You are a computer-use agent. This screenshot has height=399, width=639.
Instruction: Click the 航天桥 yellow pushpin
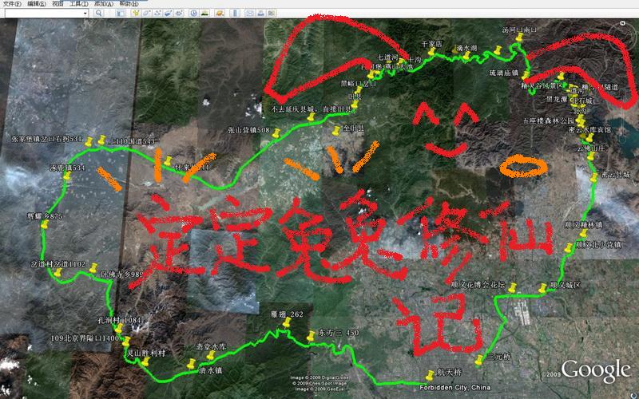(429, 375)
